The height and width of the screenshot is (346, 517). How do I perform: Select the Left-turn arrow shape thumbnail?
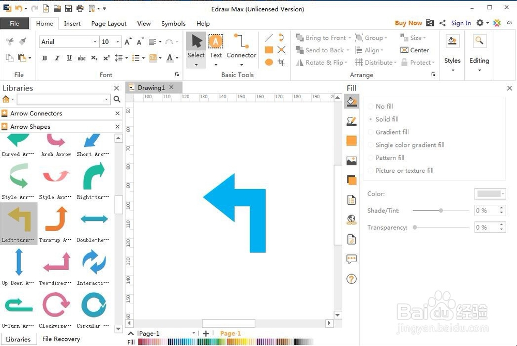click(19, 223)
